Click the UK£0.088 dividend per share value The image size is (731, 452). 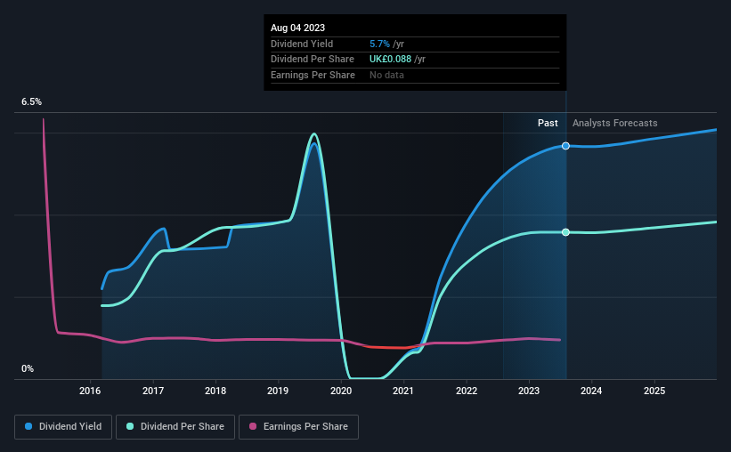click(391, 60)
